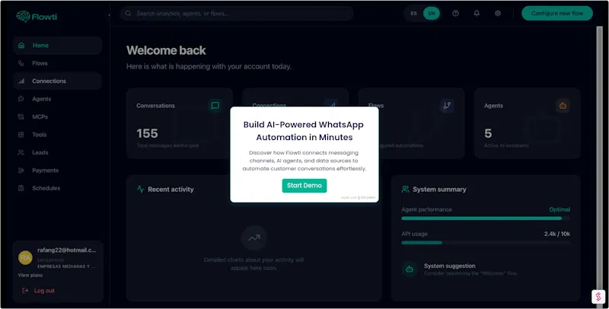Open Schedules in the sidebar
The height and width of the screenshot is (309, 609).
[x=57, y=188]
